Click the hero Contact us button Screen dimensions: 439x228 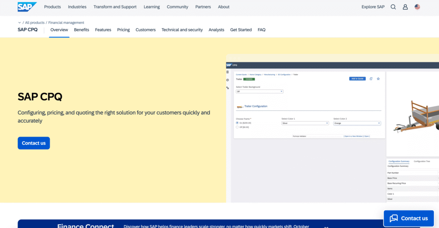[33, 143]
